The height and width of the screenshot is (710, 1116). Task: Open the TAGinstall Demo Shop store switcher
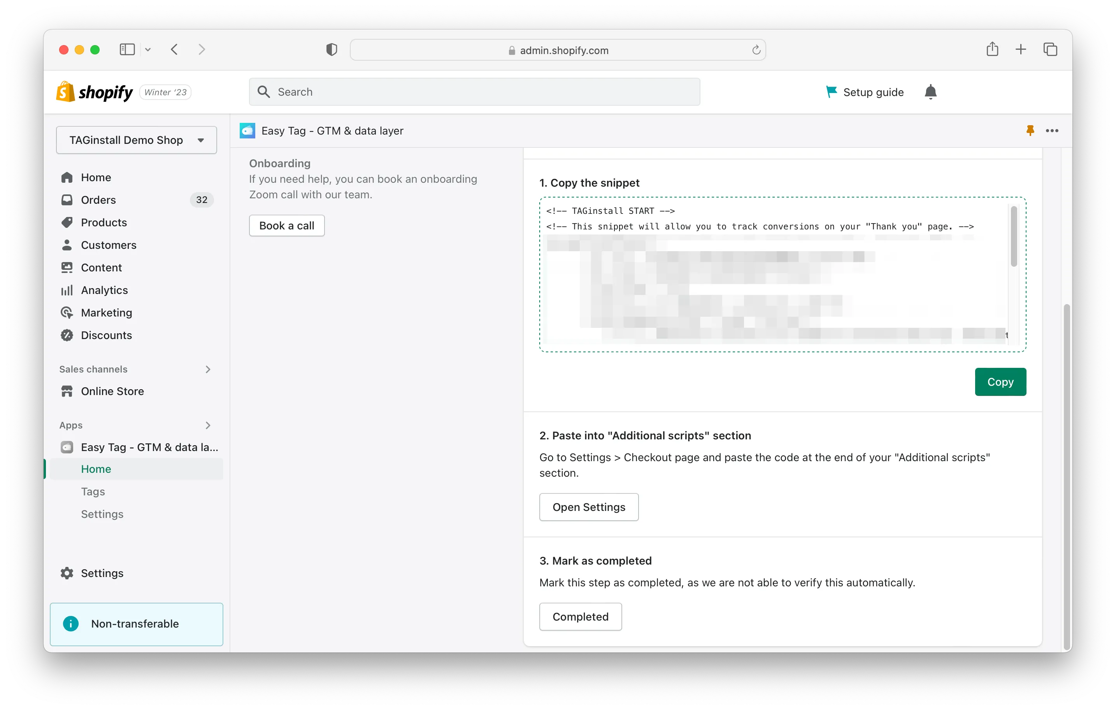pos(136,140)
